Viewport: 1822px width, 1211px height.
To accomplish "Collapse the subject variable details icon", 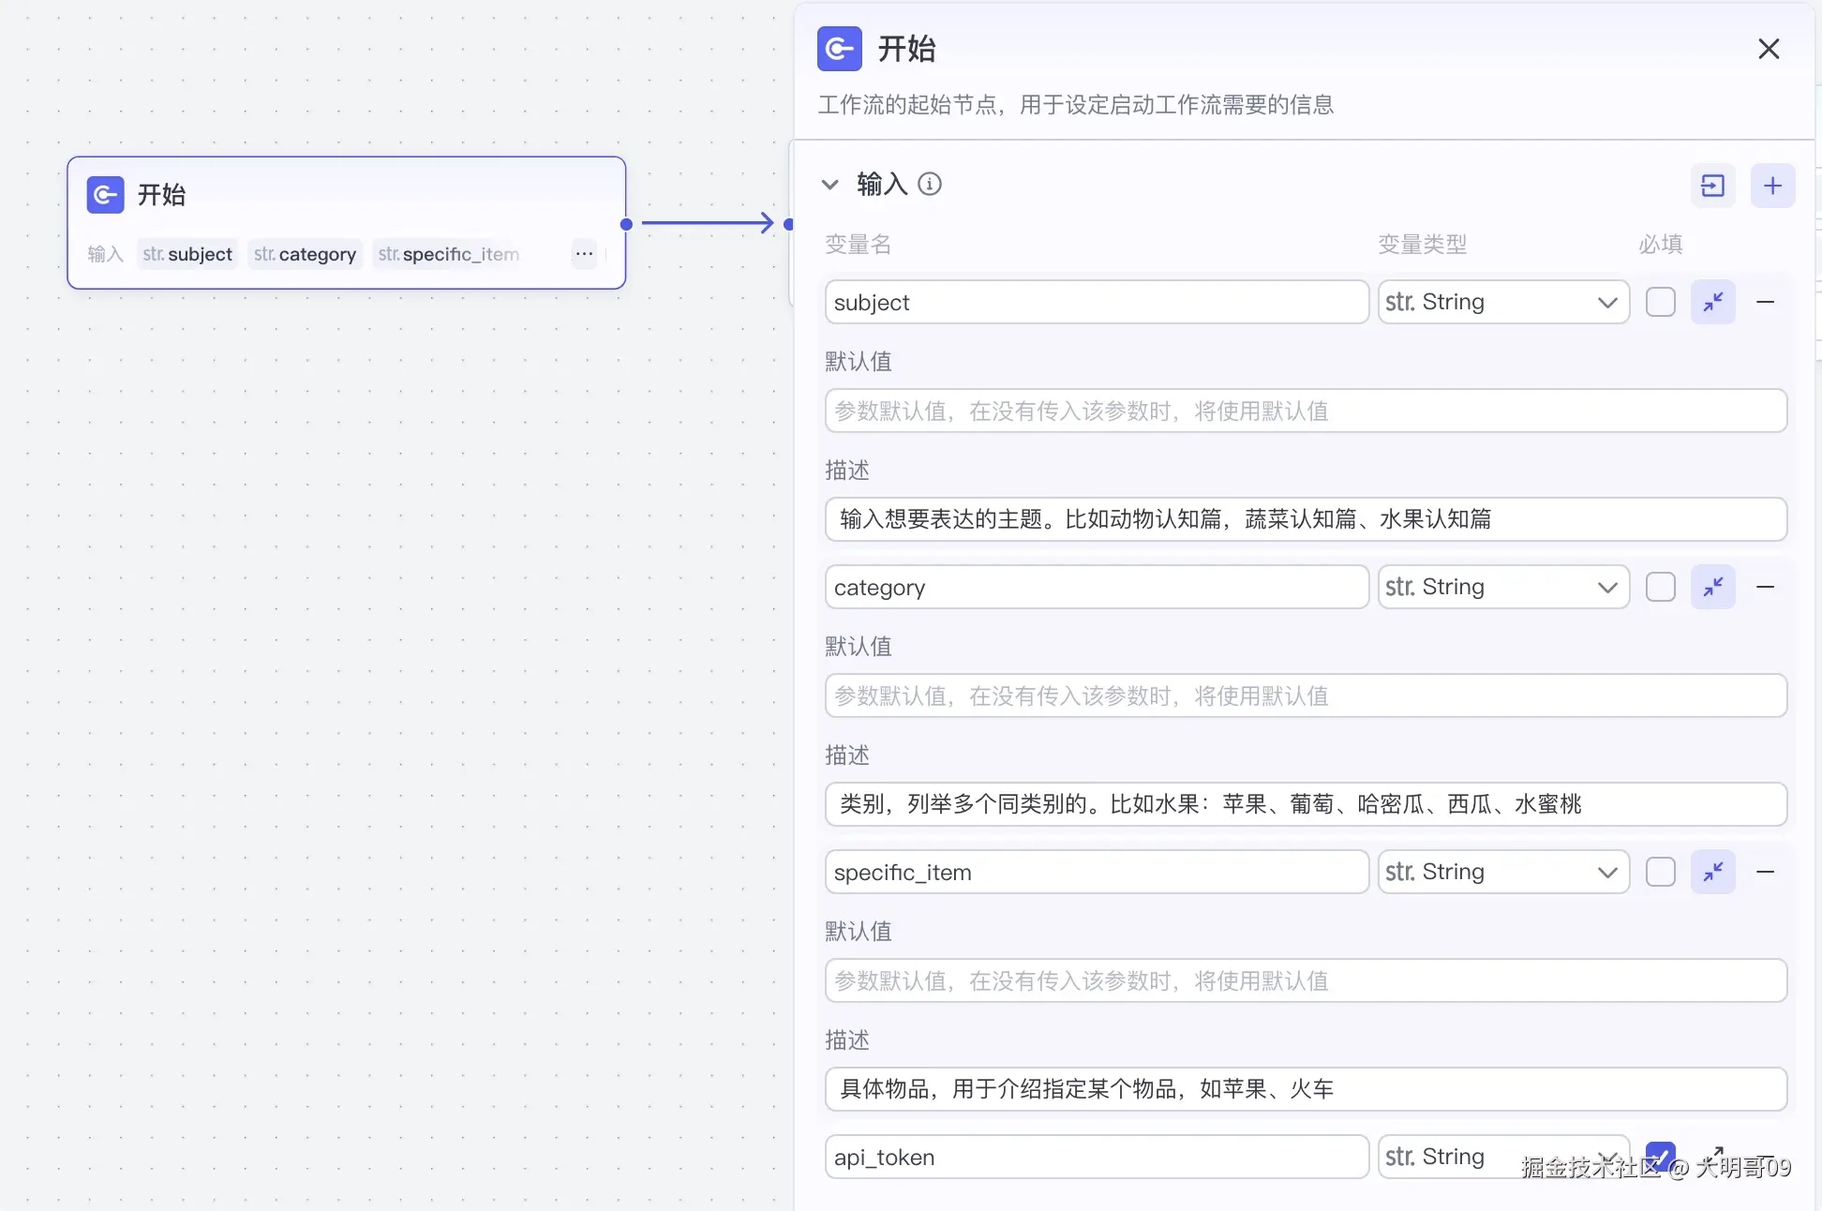I will [x=1712, y=302].
